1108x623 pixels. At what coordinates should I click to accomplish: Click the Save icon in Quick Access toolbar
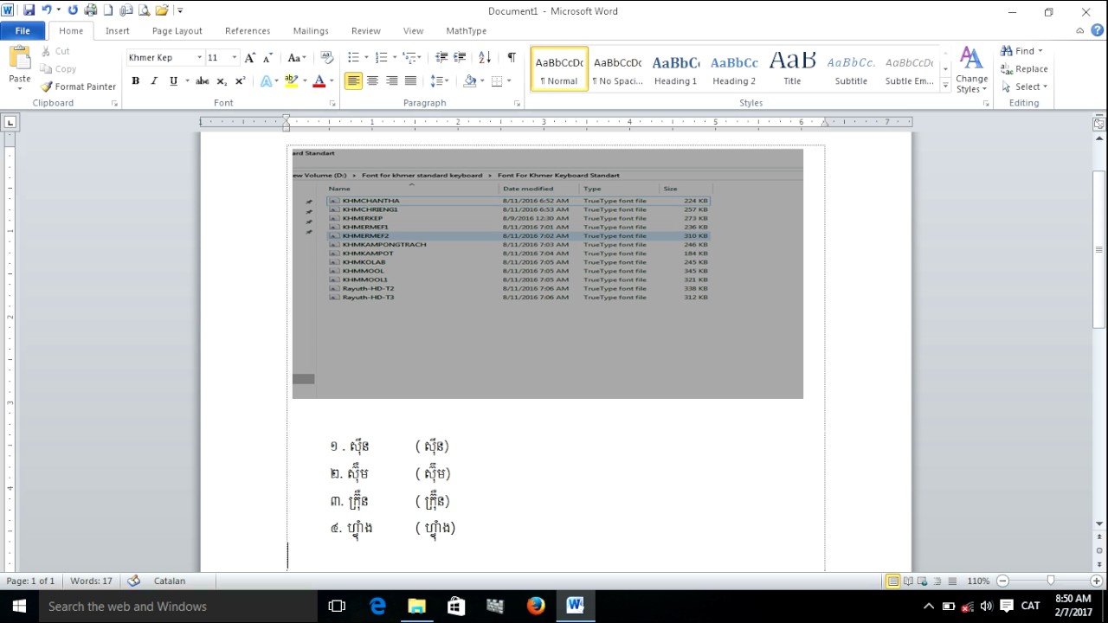(x=29, y=10)
